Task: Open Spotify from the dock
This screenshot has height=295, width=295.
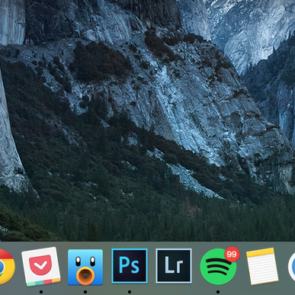Action: click(218, 267)
